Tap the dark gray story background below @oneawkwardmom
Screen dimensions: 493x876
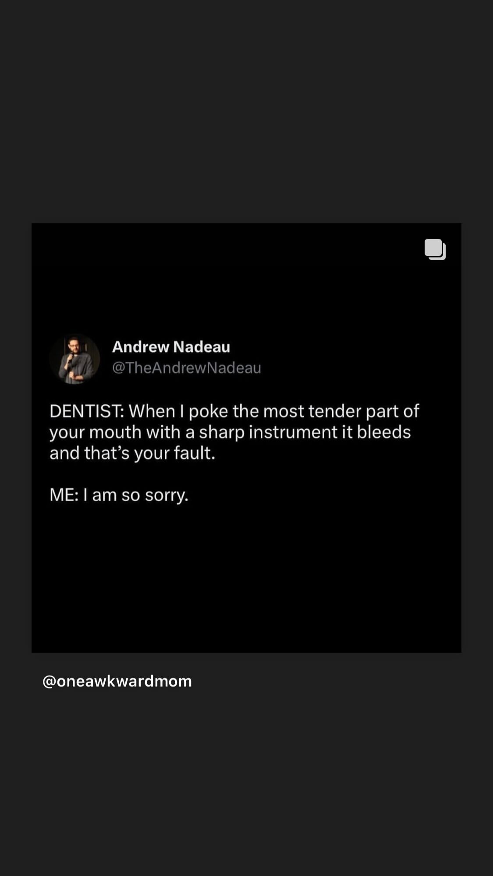tap(246, 788)
